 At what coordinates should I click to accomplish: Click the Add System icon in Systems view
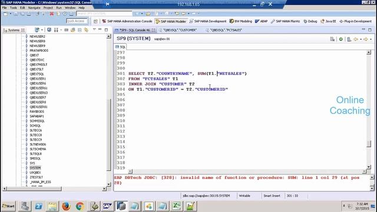(37, 30)
